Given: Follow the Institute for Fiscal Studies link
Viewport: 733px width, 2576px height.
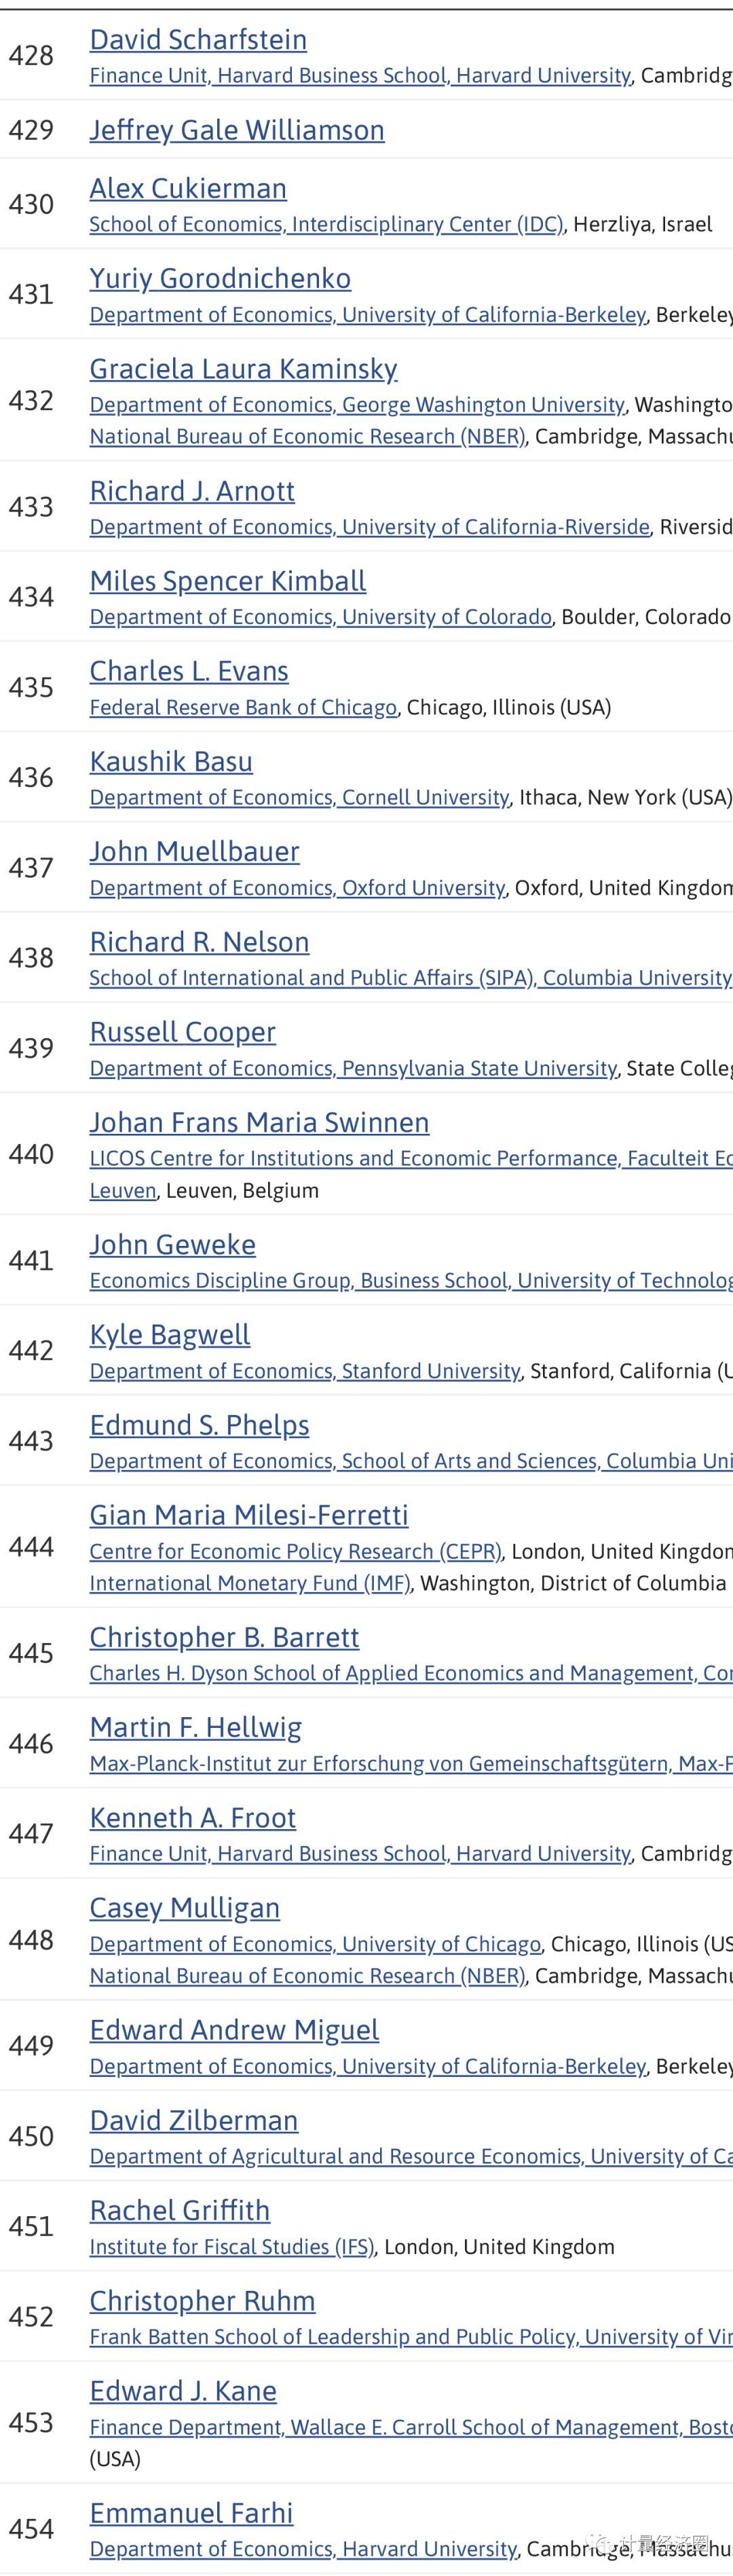Looking at the screenshot, I should 232,2247.
